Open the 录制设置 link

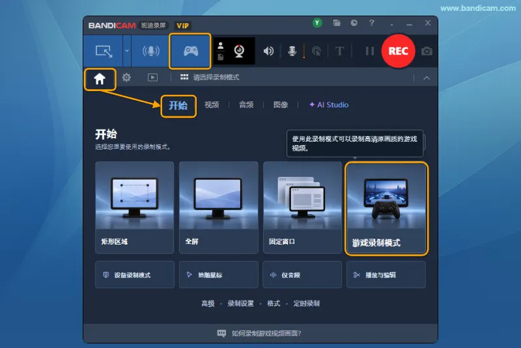click(x=240, y=304)
